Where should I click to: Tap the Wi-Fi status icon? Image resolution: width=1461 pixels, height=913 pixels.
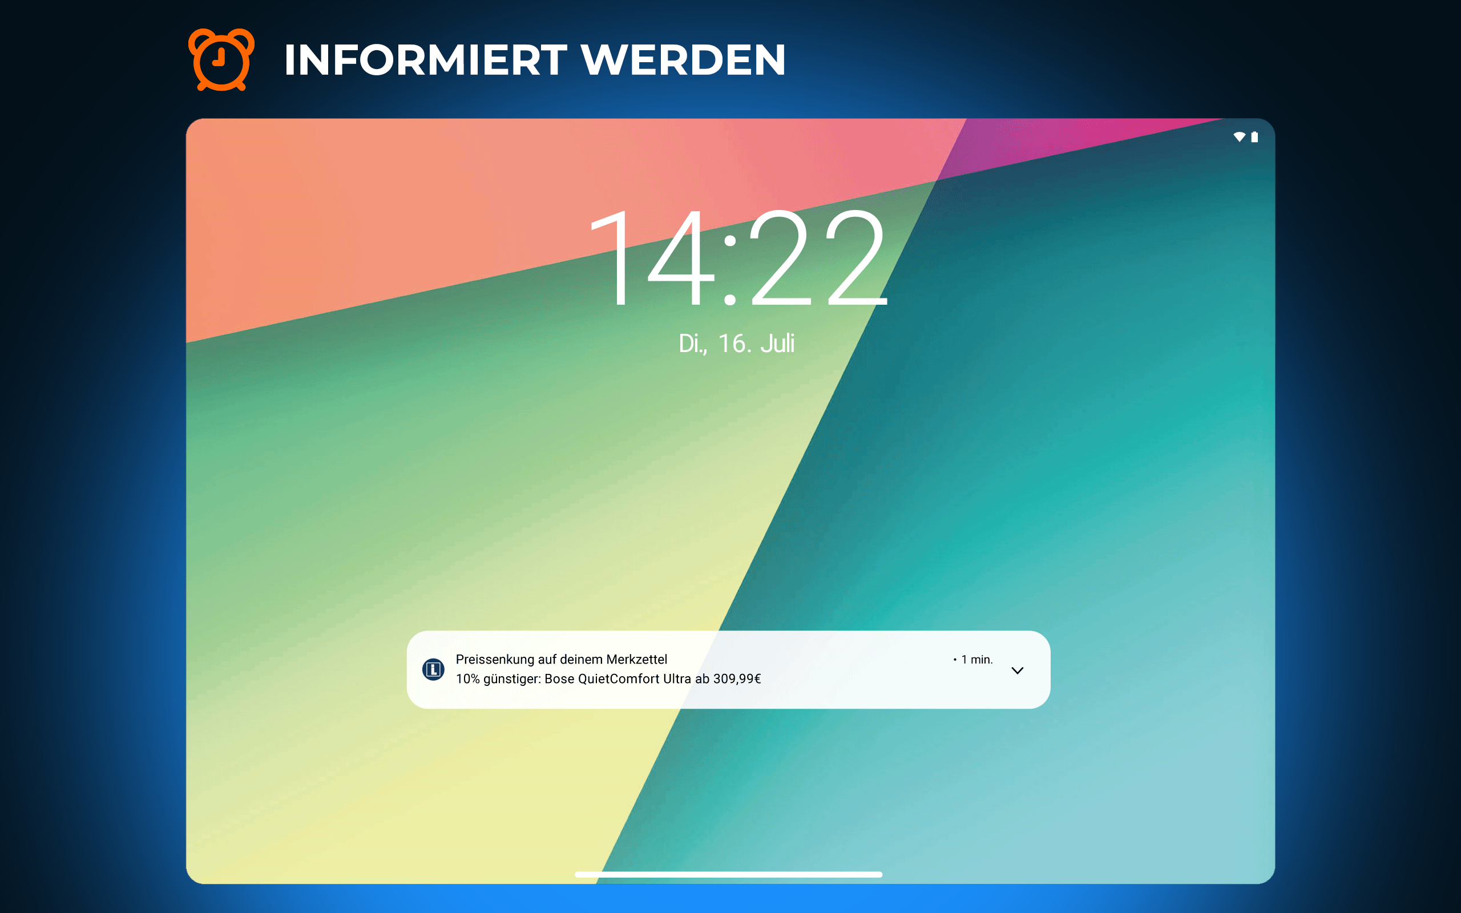(1239, 137)
